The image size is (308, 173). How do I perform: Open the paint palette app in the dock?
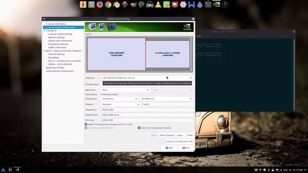tap(141, 4)
